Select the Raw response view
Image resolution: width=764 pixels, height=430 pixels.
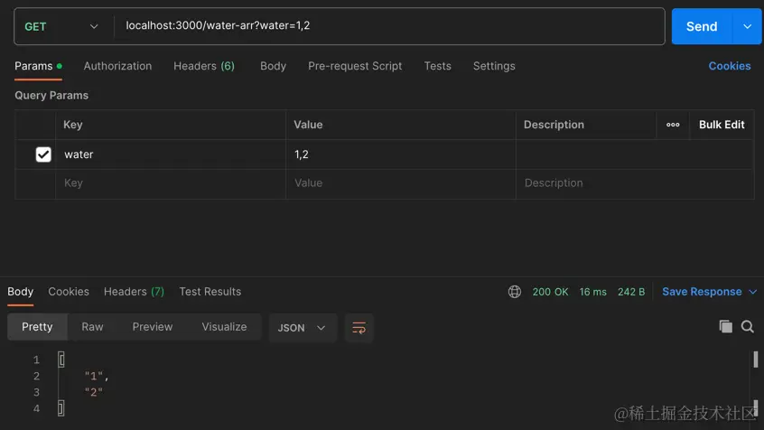pyautogui.click(x=93, y=327)
